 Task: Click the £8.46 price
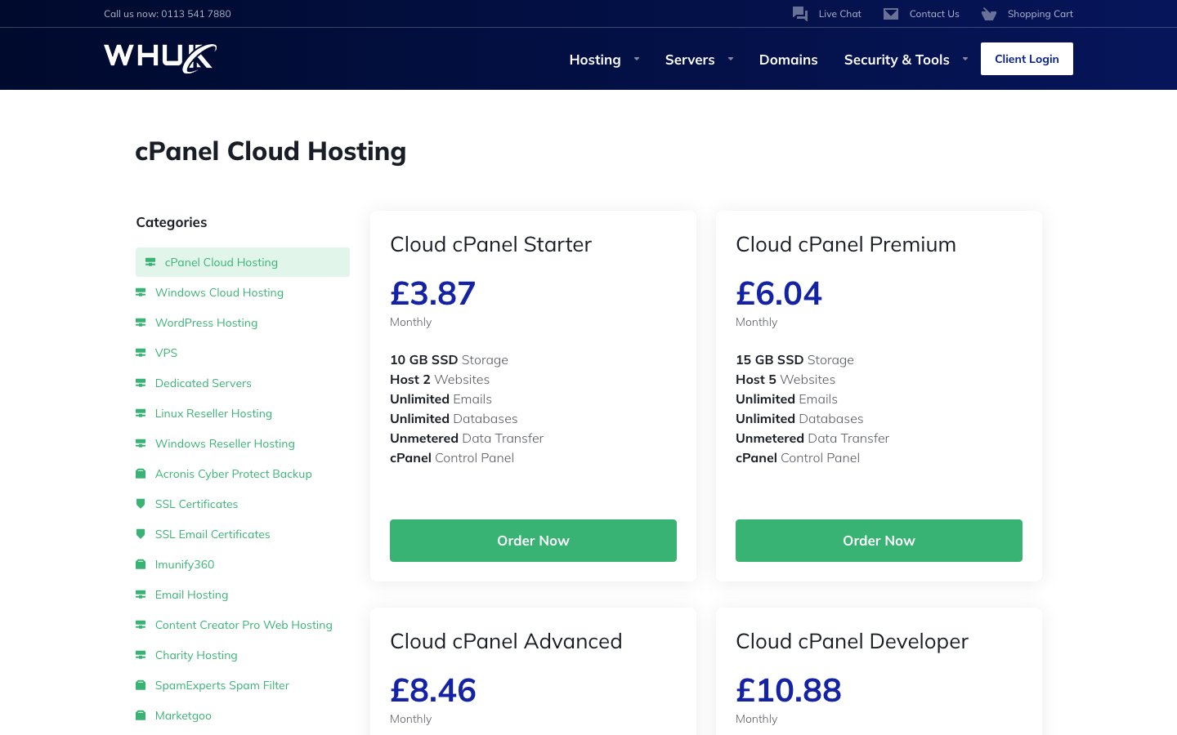[x=432, y=690]
